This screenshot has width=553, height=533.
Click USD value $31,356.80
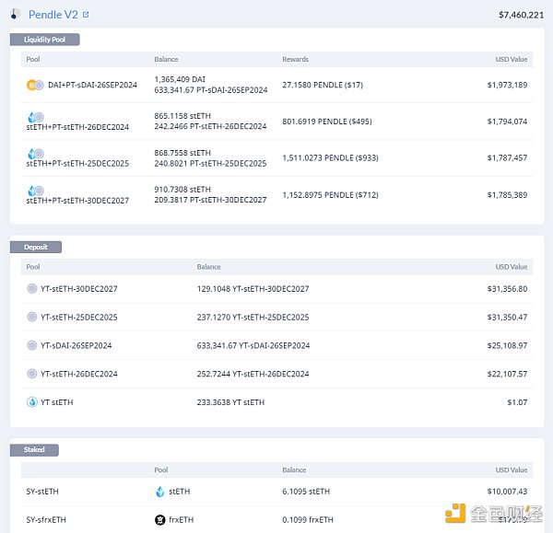tap(507, 289)
